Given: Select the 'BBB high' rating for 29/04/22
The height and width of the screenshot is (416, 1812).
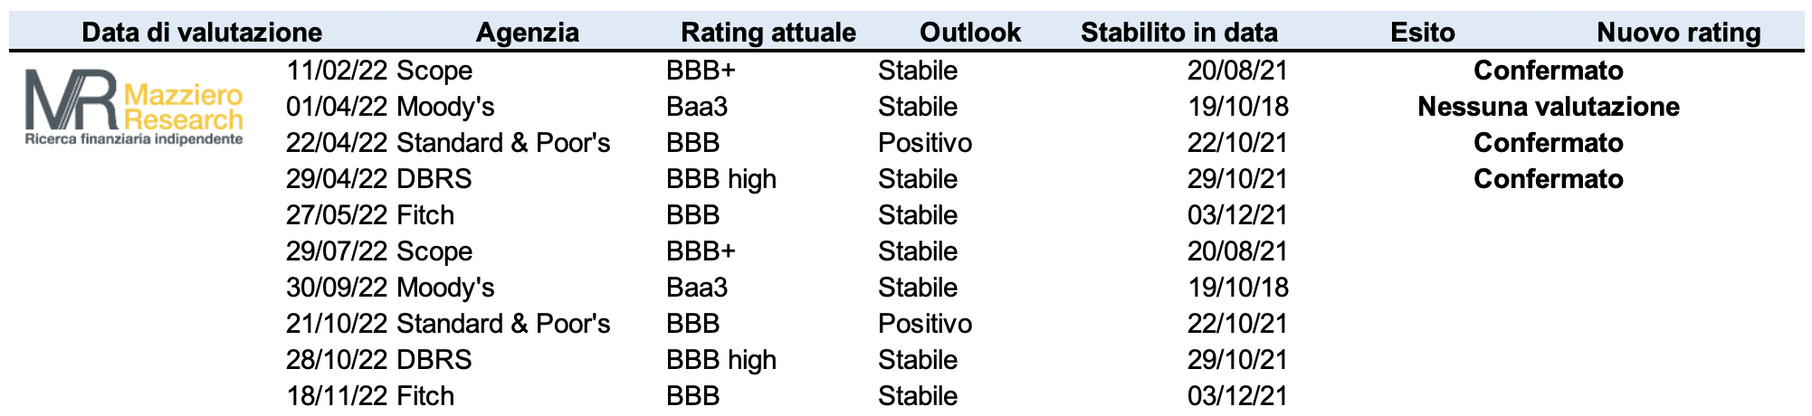Looking at the screenshot, I should click(721, 179).
